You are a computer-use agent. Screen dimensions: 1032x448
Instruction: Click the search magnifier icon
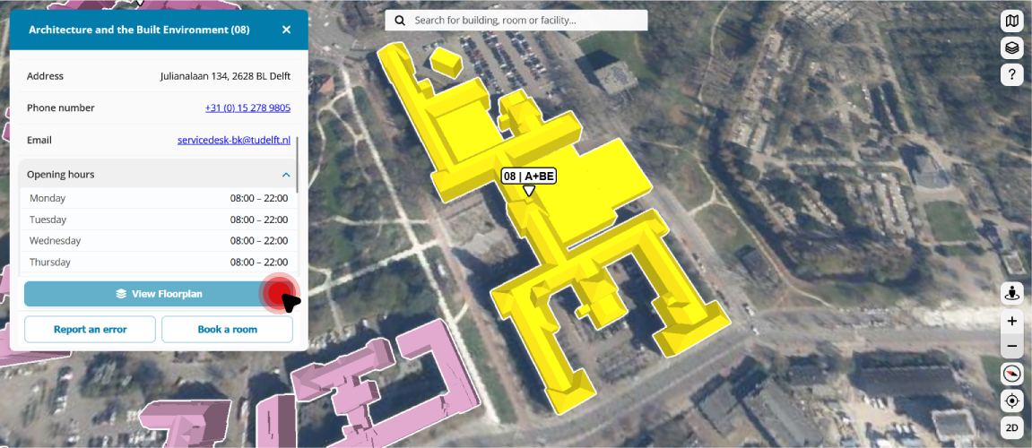tap(400, 21)
